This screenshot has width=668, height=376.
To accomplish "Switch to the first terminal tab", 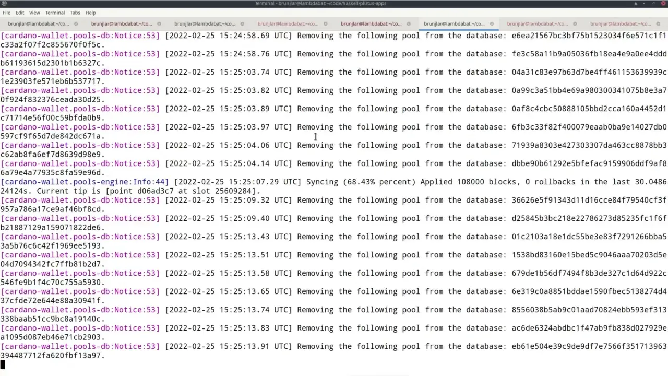I will click(x=38, y=23).
